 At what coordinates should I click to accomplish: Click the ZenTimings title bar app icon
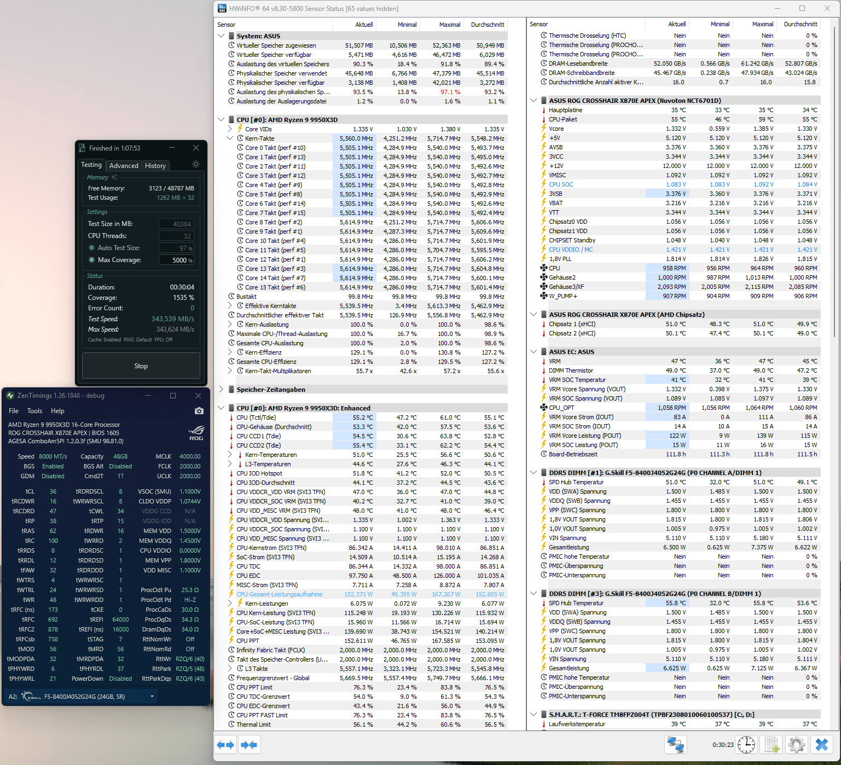point(10,396)
